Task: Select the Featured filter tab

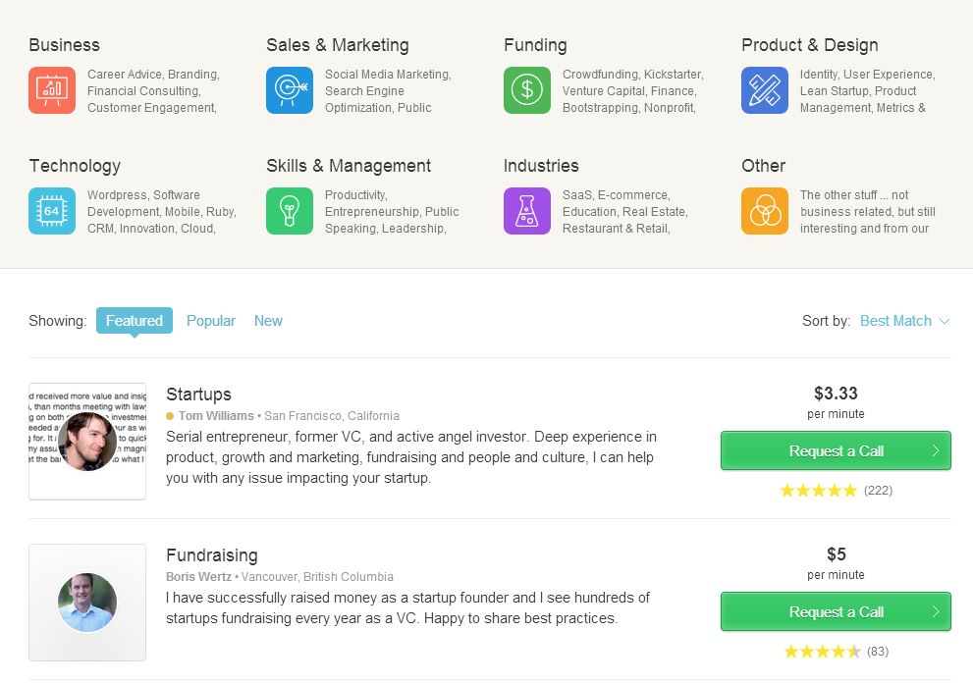Action: pos(135,321)
